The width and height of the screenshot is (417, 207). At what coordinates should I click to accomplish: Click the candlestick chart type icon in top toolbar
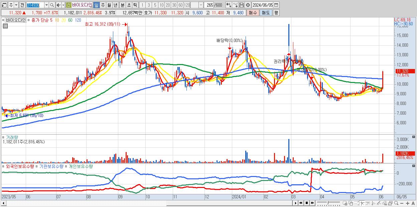click(229, 5)
